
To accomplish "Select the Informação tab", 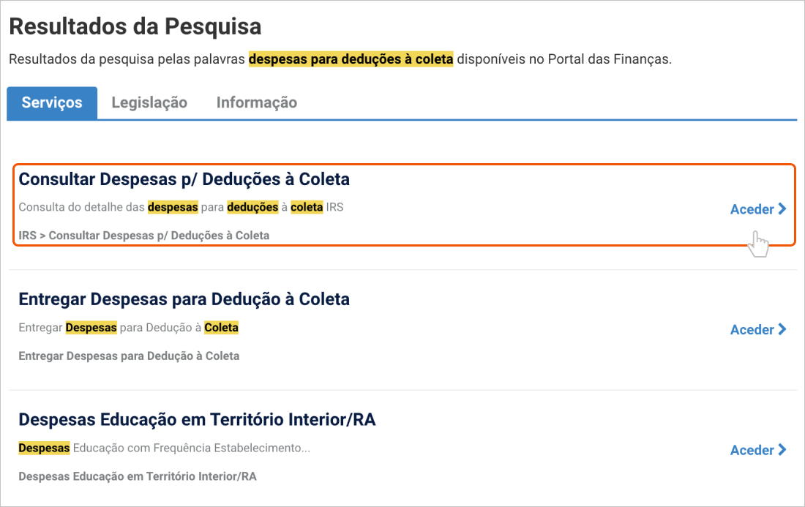I will pyautogui.click(x=257, y=103).
